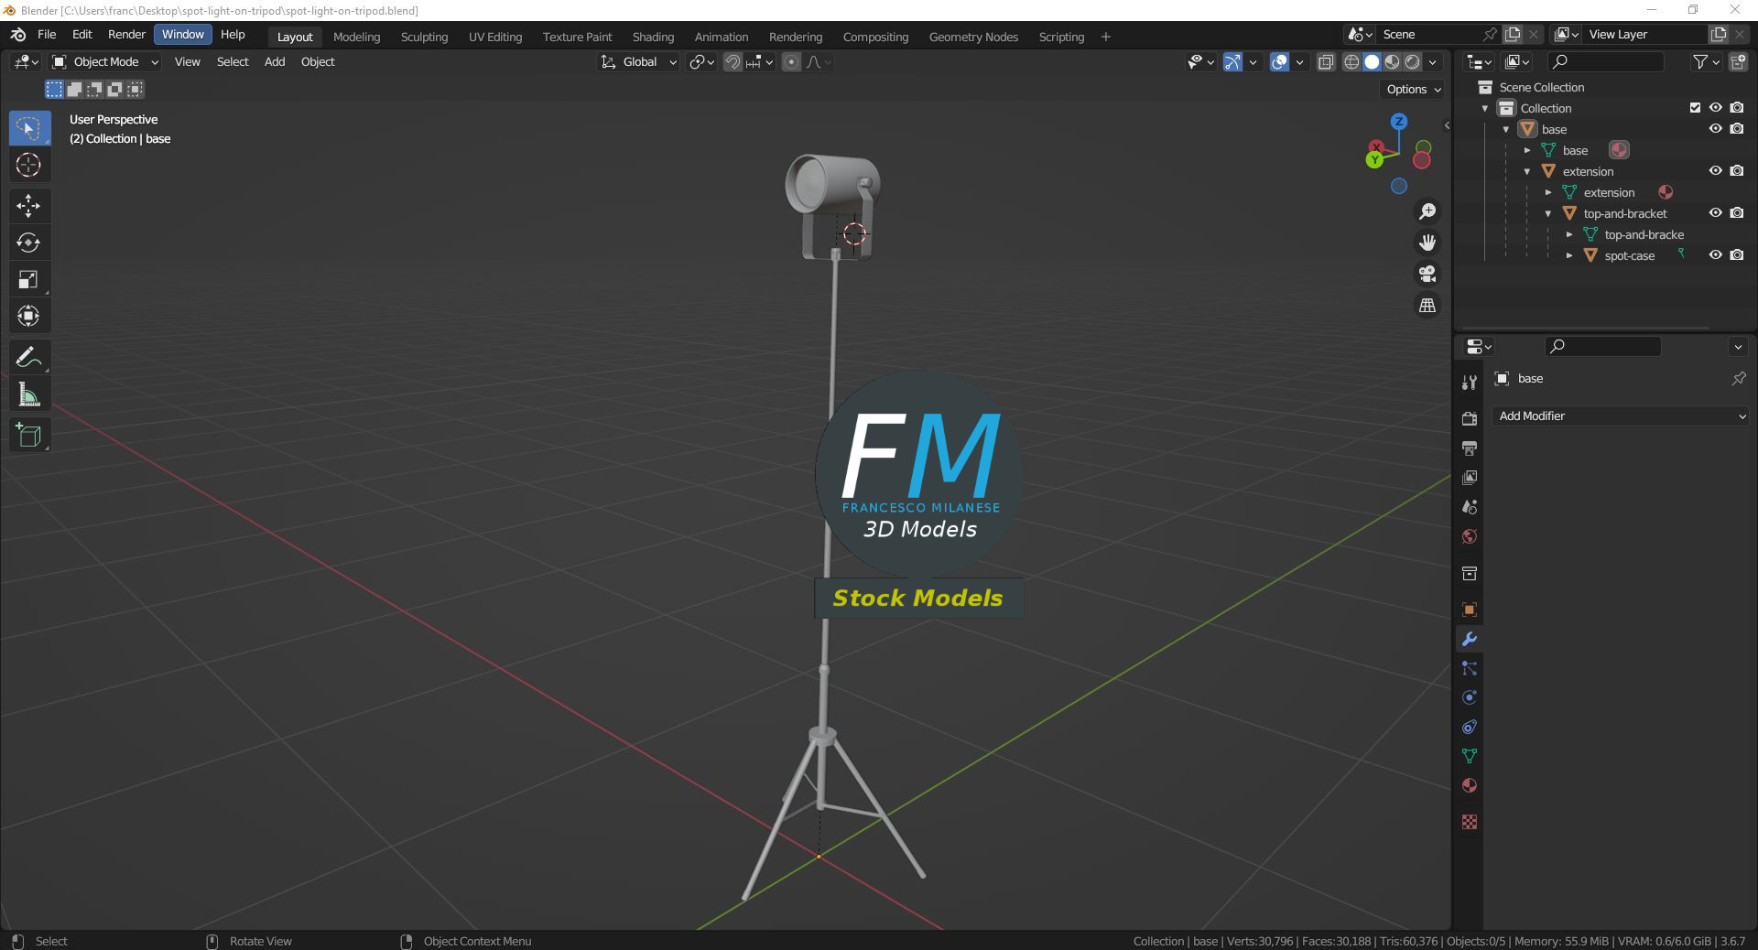Image resolution: width=1758 pixels, height=950 pixels.
Task: Hide the top-and-bracket object in viewport
Action: (1716, 213)
